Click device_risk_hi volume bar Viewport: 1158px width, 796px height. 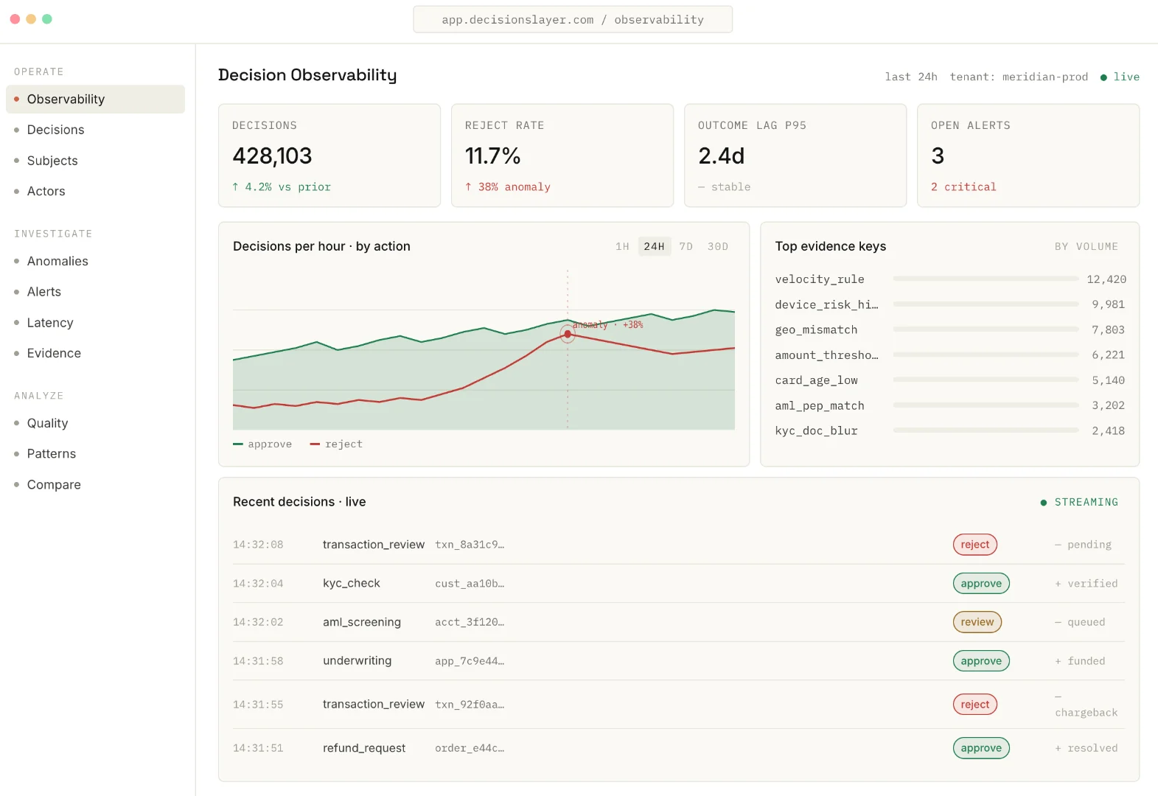click(986, 304)
